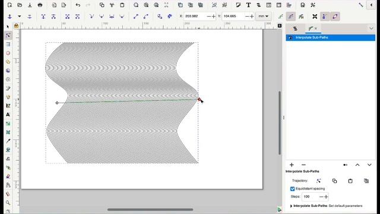Zoom to fit drawing
380x214 pixels.
coord(146,5)
